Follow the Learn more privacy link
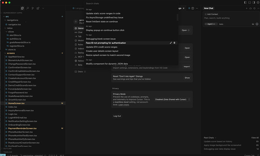This screenshot has height=156, width=260. 124,105
